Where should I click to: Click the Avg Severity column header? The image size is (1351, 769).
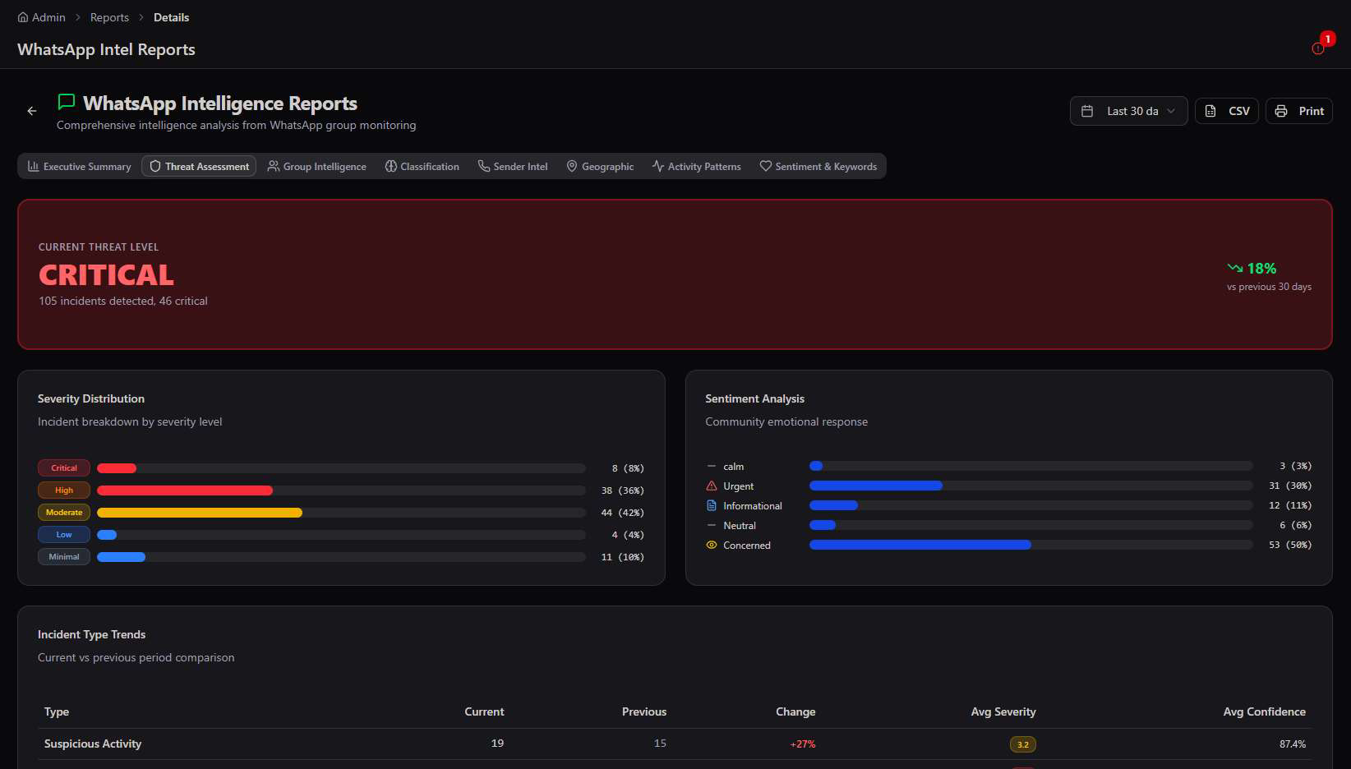1003,711
